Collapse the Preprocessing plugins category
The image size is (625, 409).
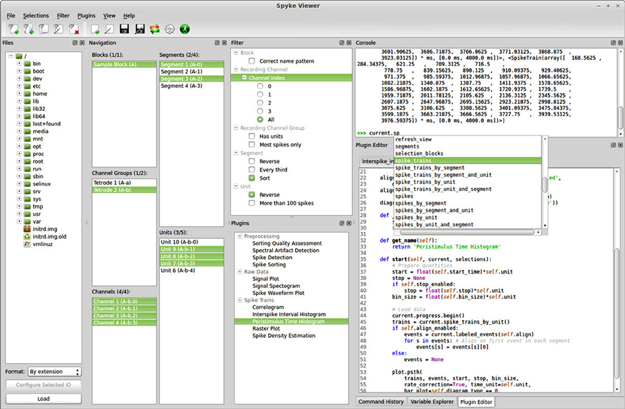[x=240, y=237]
